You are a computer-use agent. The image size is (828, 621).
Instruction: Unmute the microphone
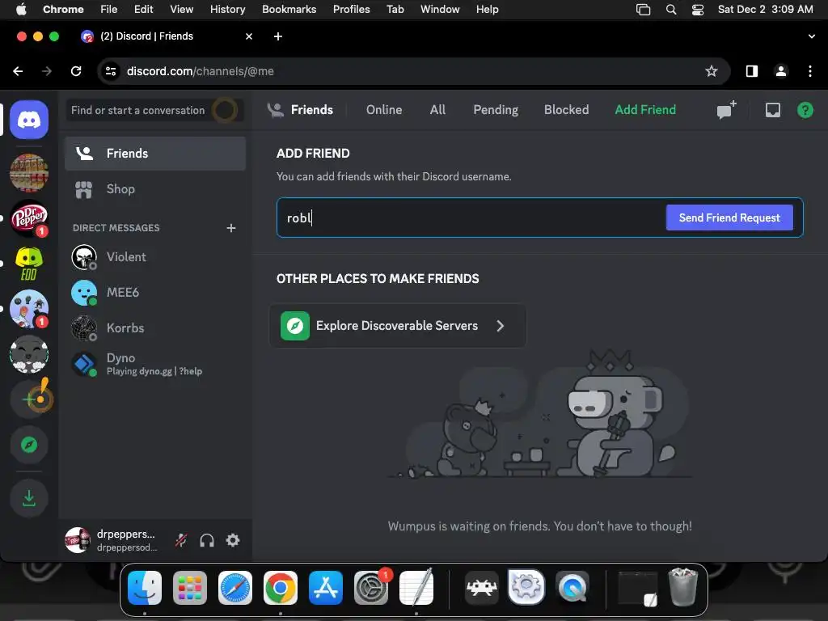(x=181, y=540)
